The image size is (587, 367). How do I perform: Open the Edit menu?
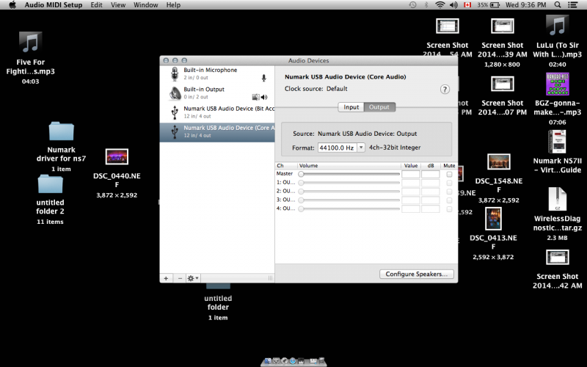96,5
